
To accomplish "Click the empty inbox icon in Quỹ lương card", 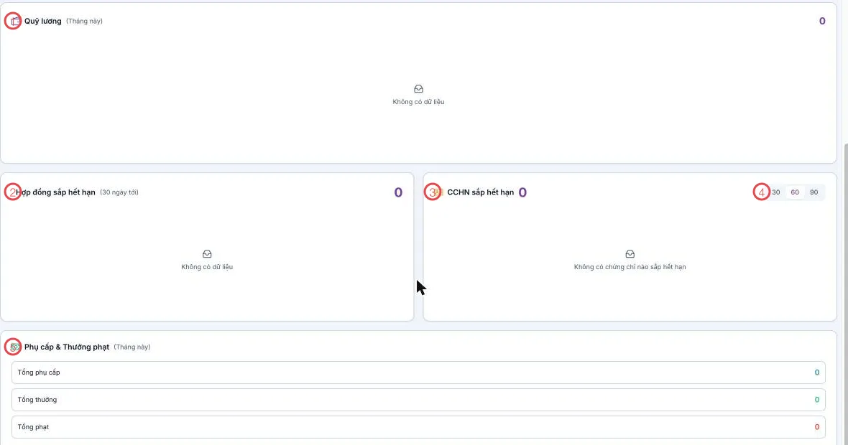I will [x=418, y=88].
